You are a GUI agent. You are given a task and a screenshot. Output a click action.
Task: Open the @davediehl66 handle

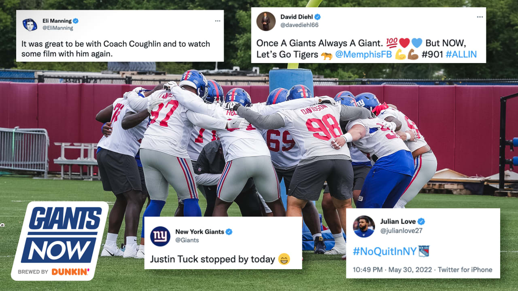pyautogui.click(x=299, y=25)
